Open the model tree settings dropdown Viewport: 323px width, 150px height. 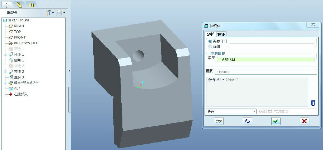(50, 13)
